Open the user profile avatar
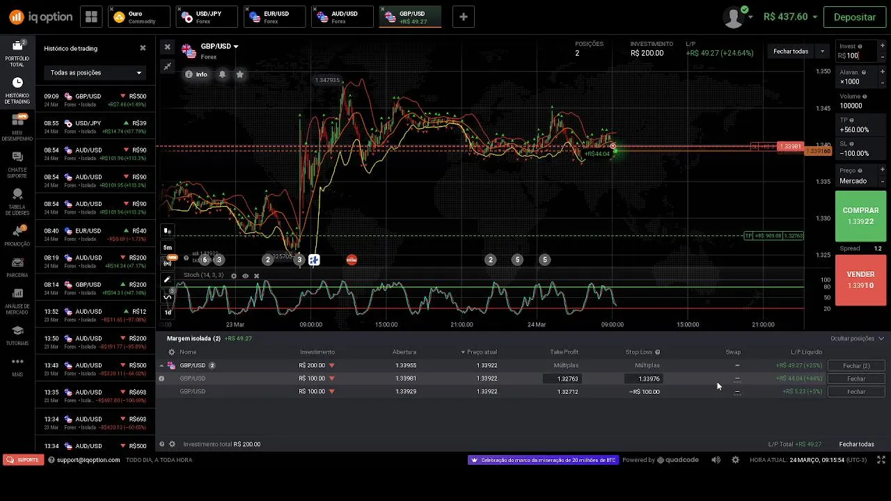 coord(734,17)
